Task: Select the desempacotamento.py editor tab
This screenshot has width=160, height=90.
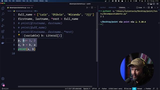Action: (x=20, y=7)
